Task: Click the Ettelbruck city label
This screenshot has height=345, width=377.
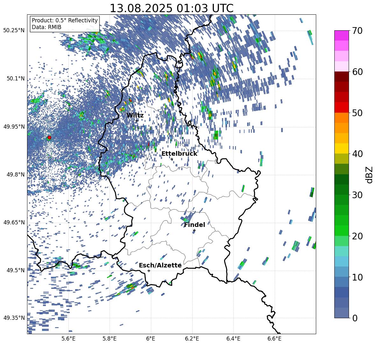Action: 179,154
